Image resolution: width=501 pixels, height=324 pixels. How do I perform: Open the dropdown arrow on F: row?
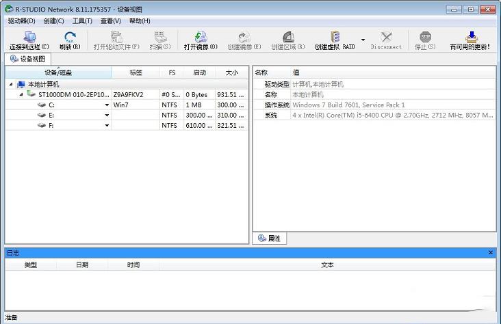[x=107, y=126]
